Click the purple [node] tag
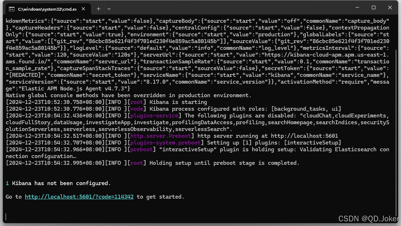 [136, 109]
